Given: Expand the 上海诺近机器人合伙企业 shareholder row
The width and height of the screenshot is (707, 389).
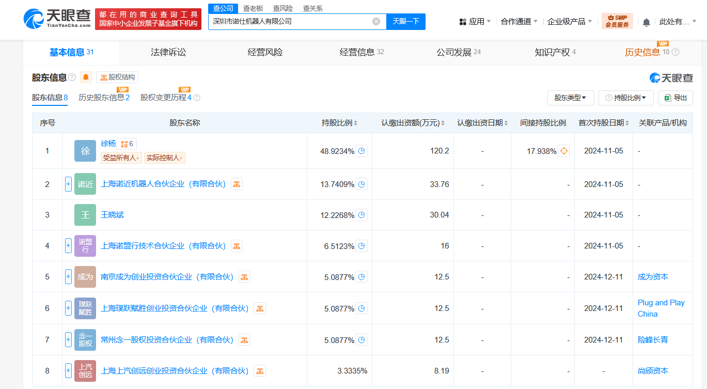Looking at the screenshot, I should (68, 184).
